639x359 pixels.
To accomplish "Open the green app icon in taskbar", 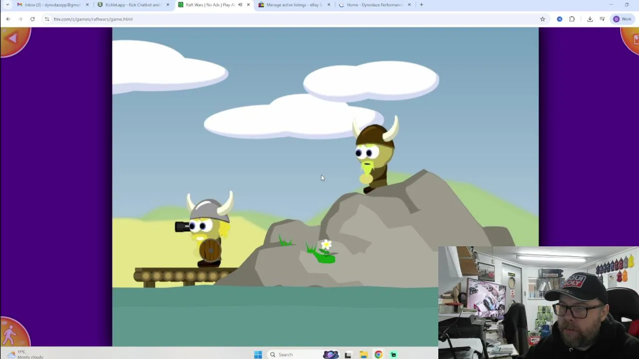I will pos(393,355).
